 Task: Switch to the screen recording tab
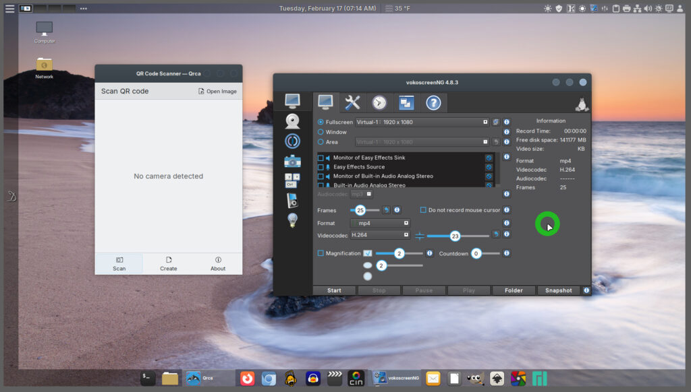tap(325, 102)
